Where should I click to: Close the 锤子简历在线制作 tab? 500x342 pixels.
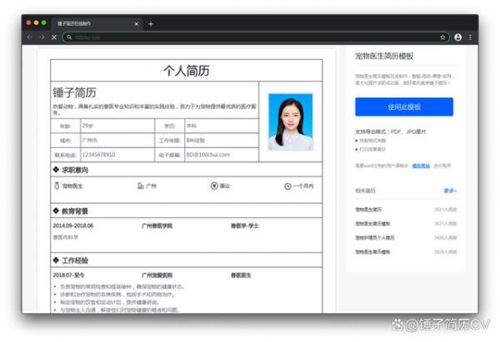pos(137,24)
